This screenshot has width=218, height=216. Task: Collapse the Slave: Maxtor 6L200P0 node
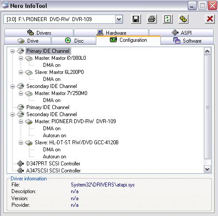(x=21, y=72)
